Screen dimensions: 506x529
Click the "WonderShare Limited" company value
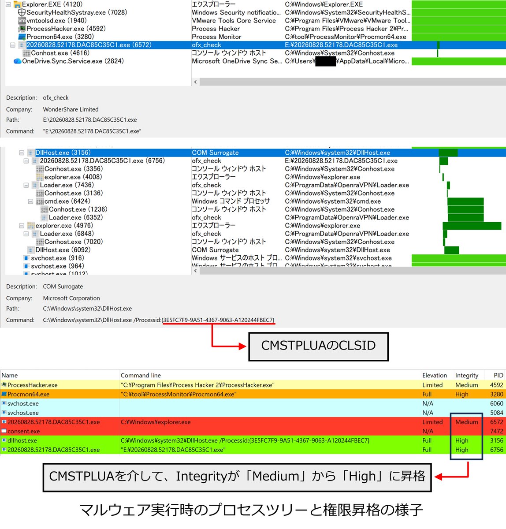[71, 109]
